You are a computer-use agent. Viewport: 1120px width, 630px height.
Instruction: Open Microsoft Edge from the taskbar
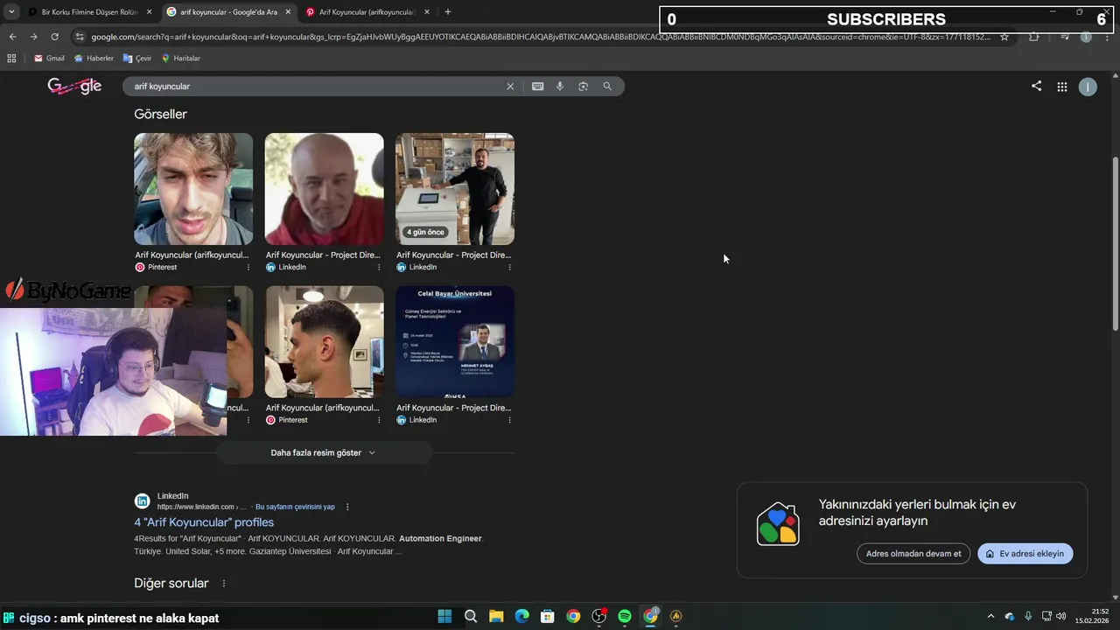(x=522, y=616)
